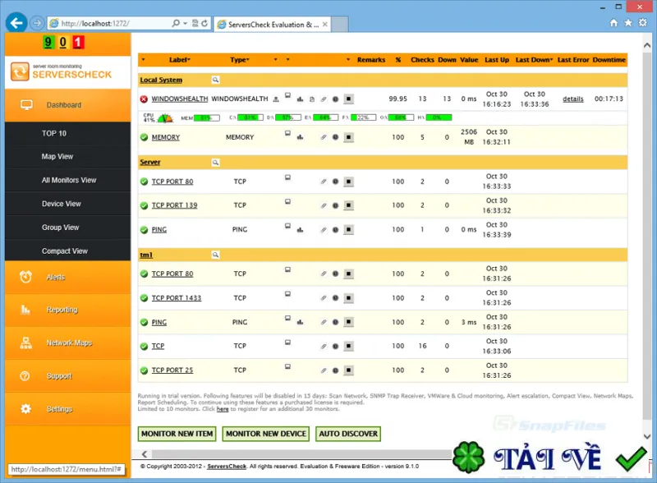
Task: Pause TCP monitor with 16 checks
Action: pyautogui.click(x=348, y=347)
